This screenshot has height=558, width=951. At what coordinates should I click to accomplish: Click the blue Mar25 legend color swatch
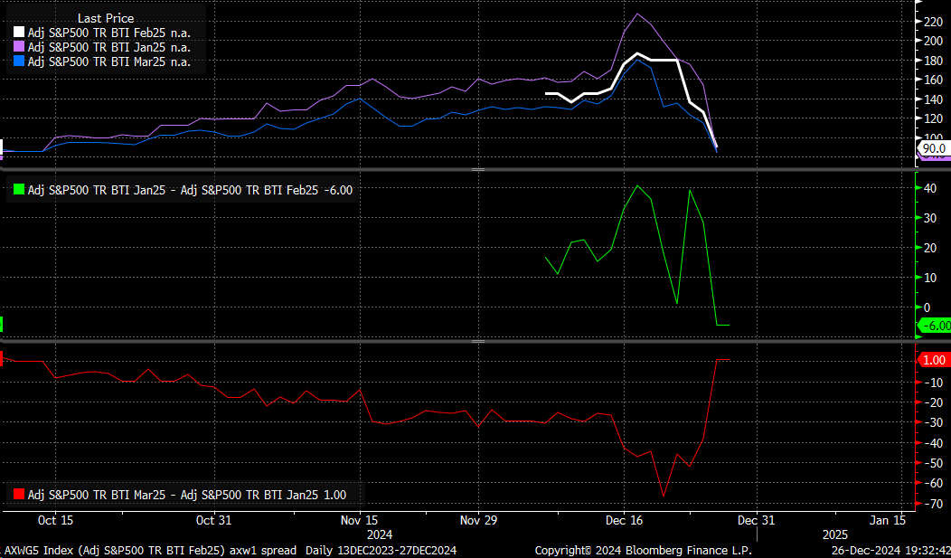point(17,61)
